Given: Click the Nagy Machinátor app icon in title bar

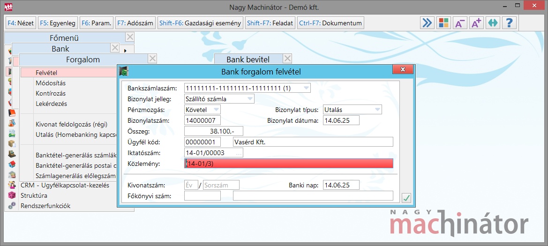Looking at the screenshot, I should (8, 7).
